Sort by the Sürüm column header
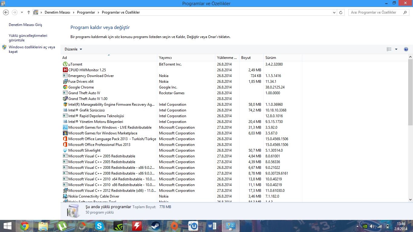Viewport: 413px width, 232px height. tap(283, 58)
